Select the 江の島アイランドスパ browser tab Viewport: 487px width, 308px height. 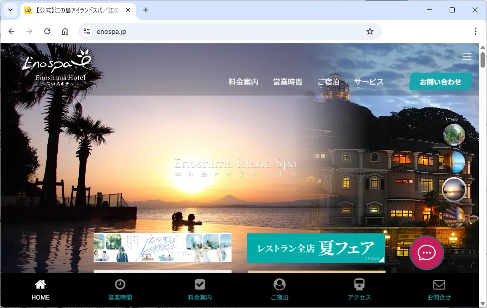[78, 10]
